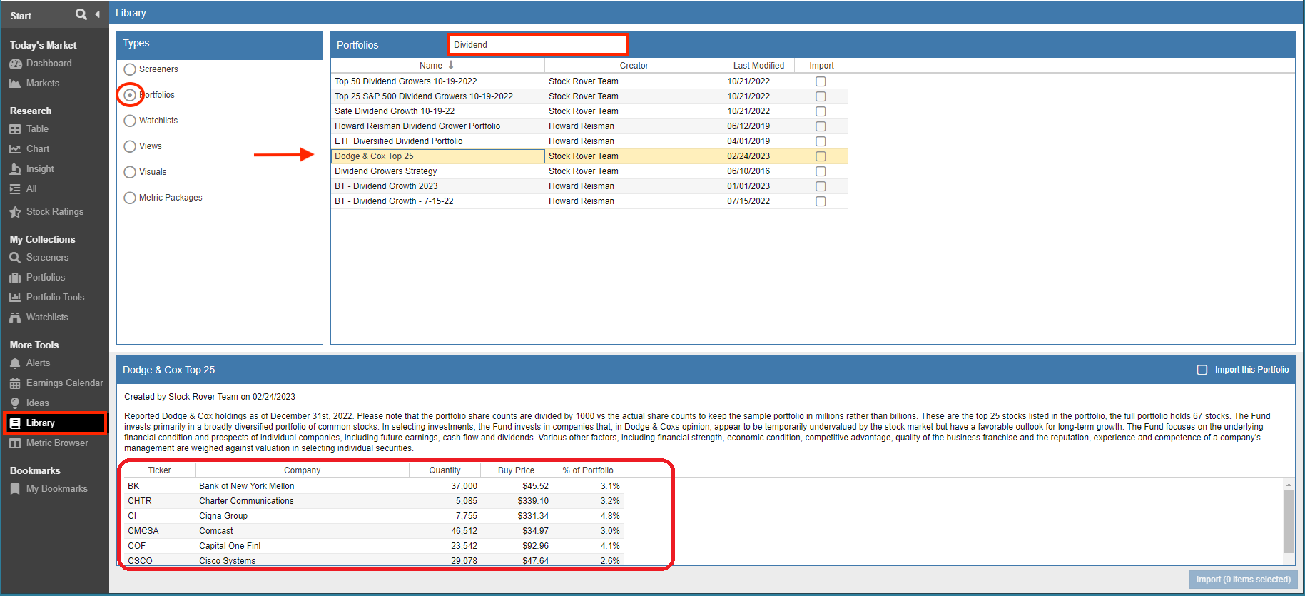
Task: Select BT - Dividend Growth - 7-15-22 row
Action: 589,201
